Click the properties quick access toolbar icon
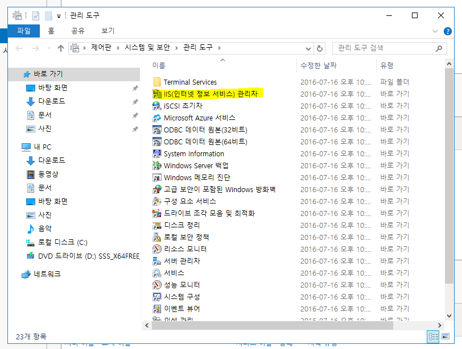Screen dimensions: 462x349 coord(36,15)
